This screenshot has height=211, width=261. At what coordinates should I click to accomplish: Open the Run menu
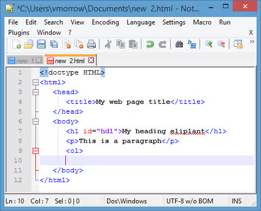(225, 22)
